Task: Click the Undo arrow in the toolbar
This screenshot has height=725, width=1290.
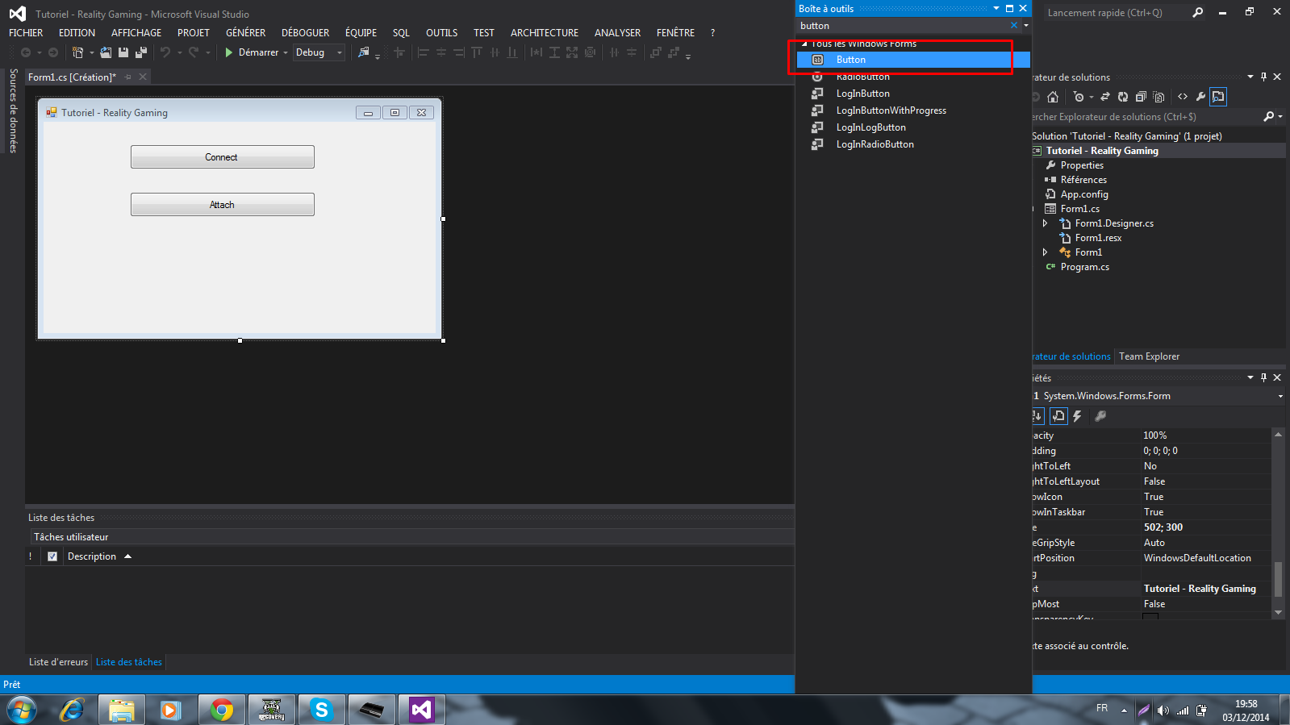Action: [x=165, y=52]
